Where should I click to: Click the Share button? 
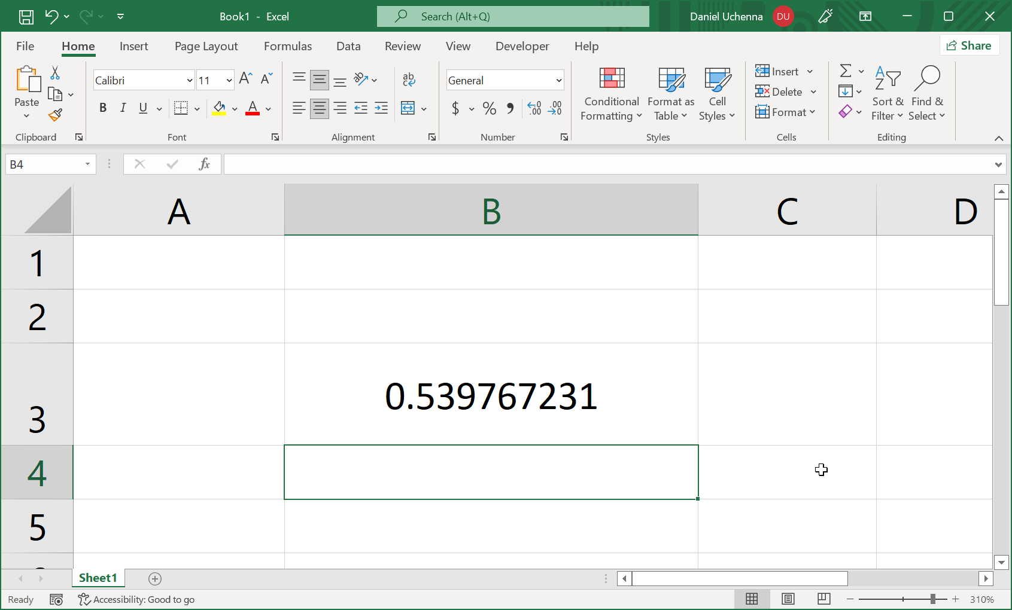pyautogui.click(x=970, y=45)
